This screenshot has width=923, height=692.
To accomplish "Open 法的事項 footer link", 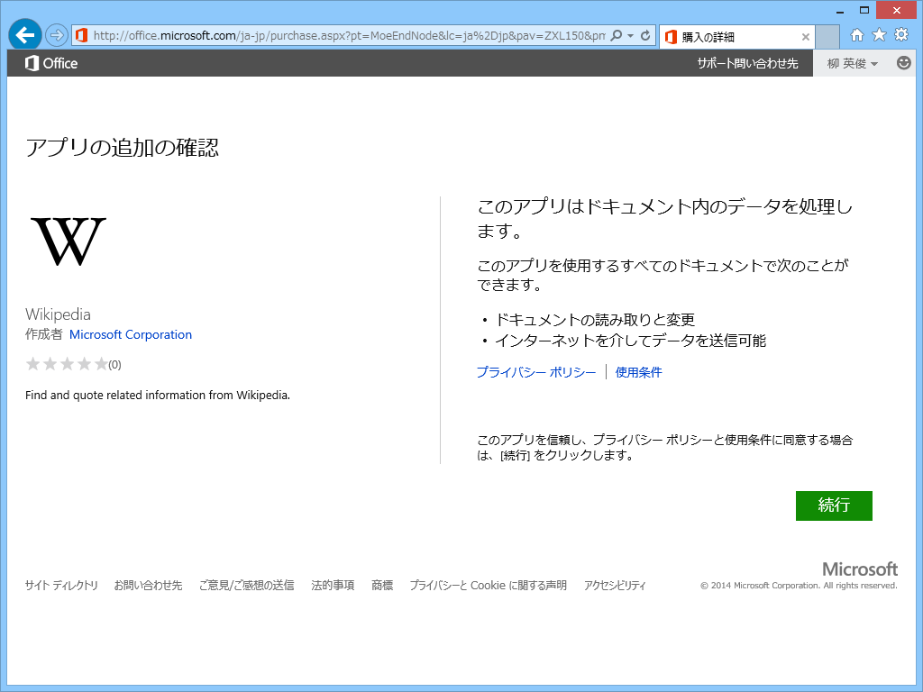I will coord(333,585).
